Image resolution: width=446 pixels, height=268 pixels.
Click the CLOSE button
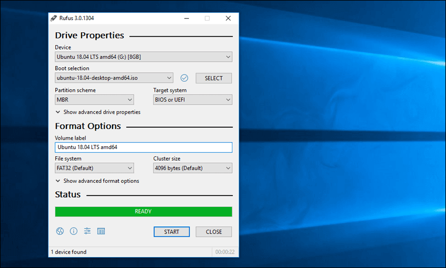click(214, 232)
